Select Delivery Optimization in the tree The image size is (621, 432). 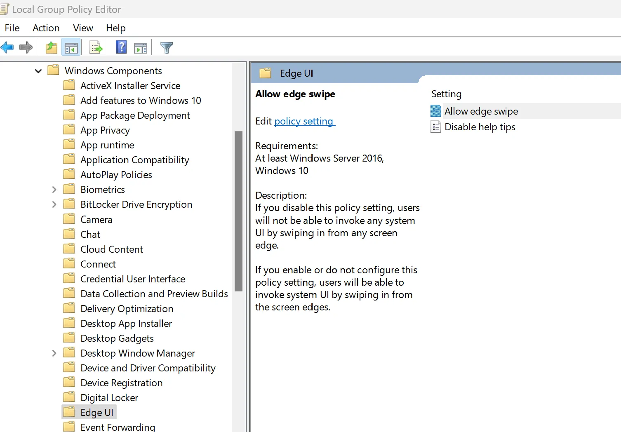127,309
